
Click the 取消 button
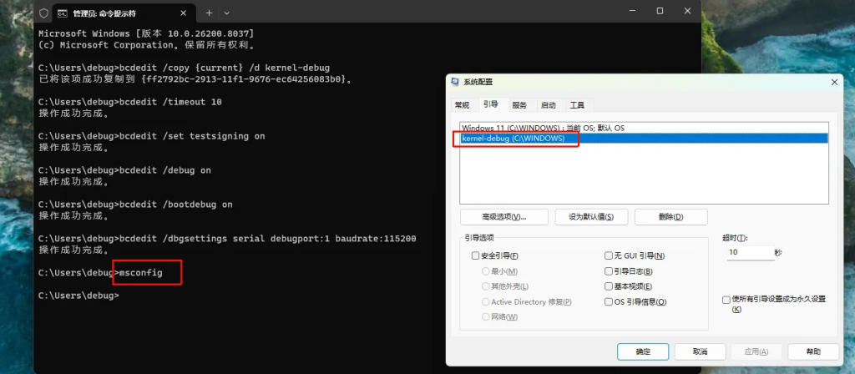click(701, 351)
